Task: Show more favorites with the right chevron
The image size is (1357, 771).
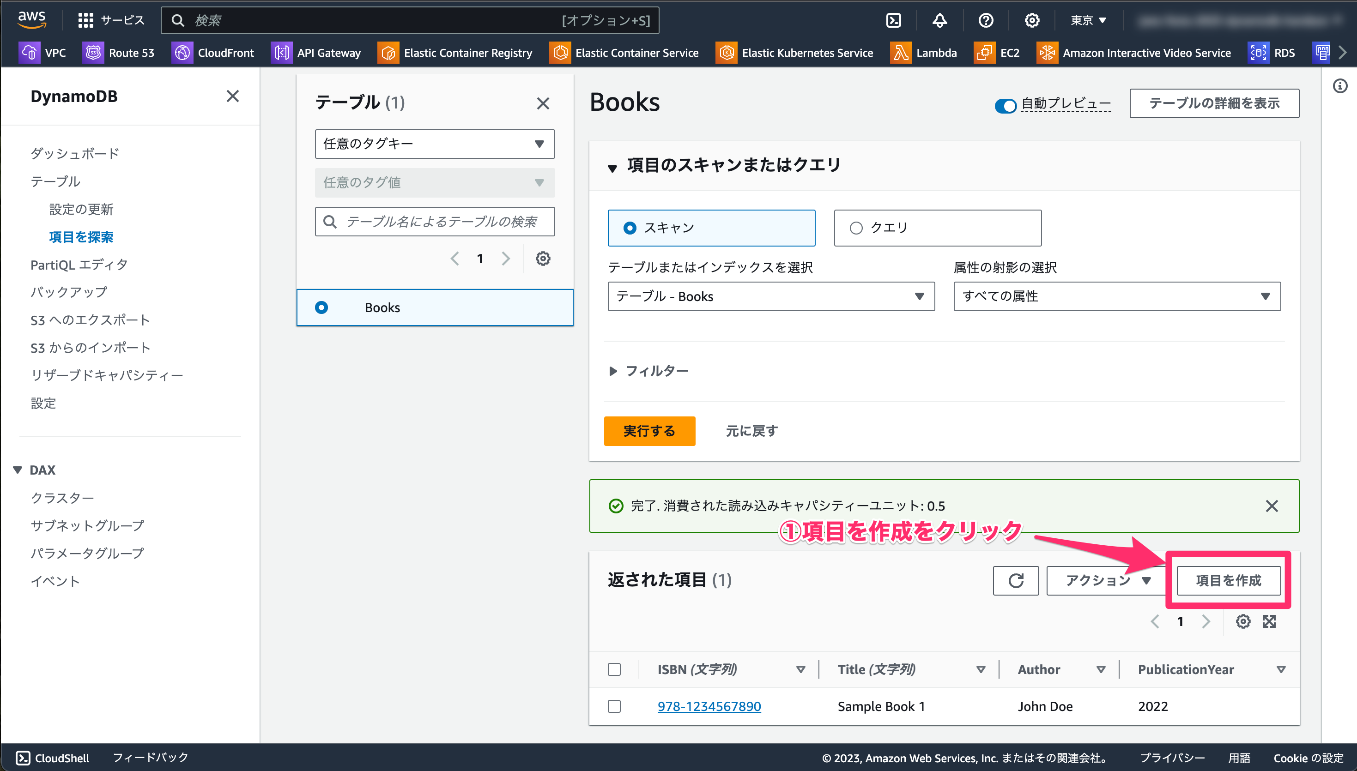Action: coord(1342,53)
